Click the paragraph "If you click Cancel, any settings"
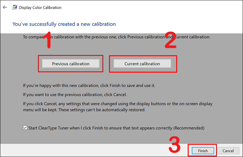This screenshot has width=243, height=157. pyautogui.click(x=118, y=107)
